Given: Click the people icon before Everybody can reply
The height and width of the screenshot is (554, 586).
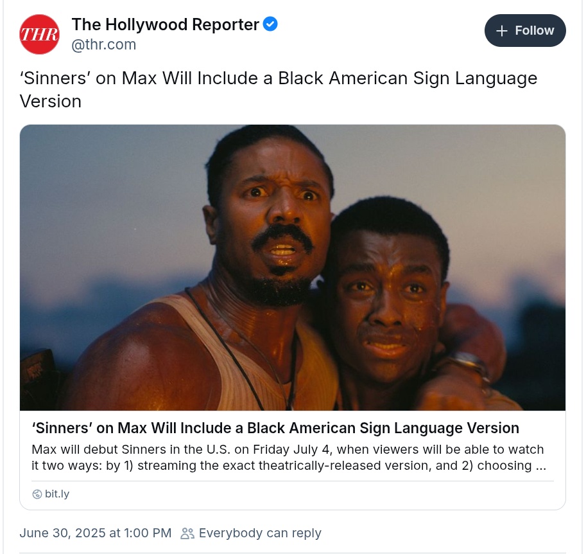Looking at the screenshot, I should pyautogui.click(x=187, y=533).
